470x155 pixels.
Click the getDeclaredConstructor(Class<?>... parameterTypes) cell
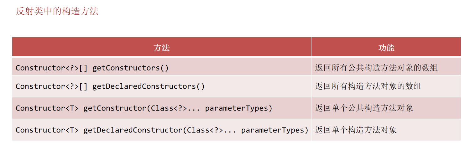[196, 130]
